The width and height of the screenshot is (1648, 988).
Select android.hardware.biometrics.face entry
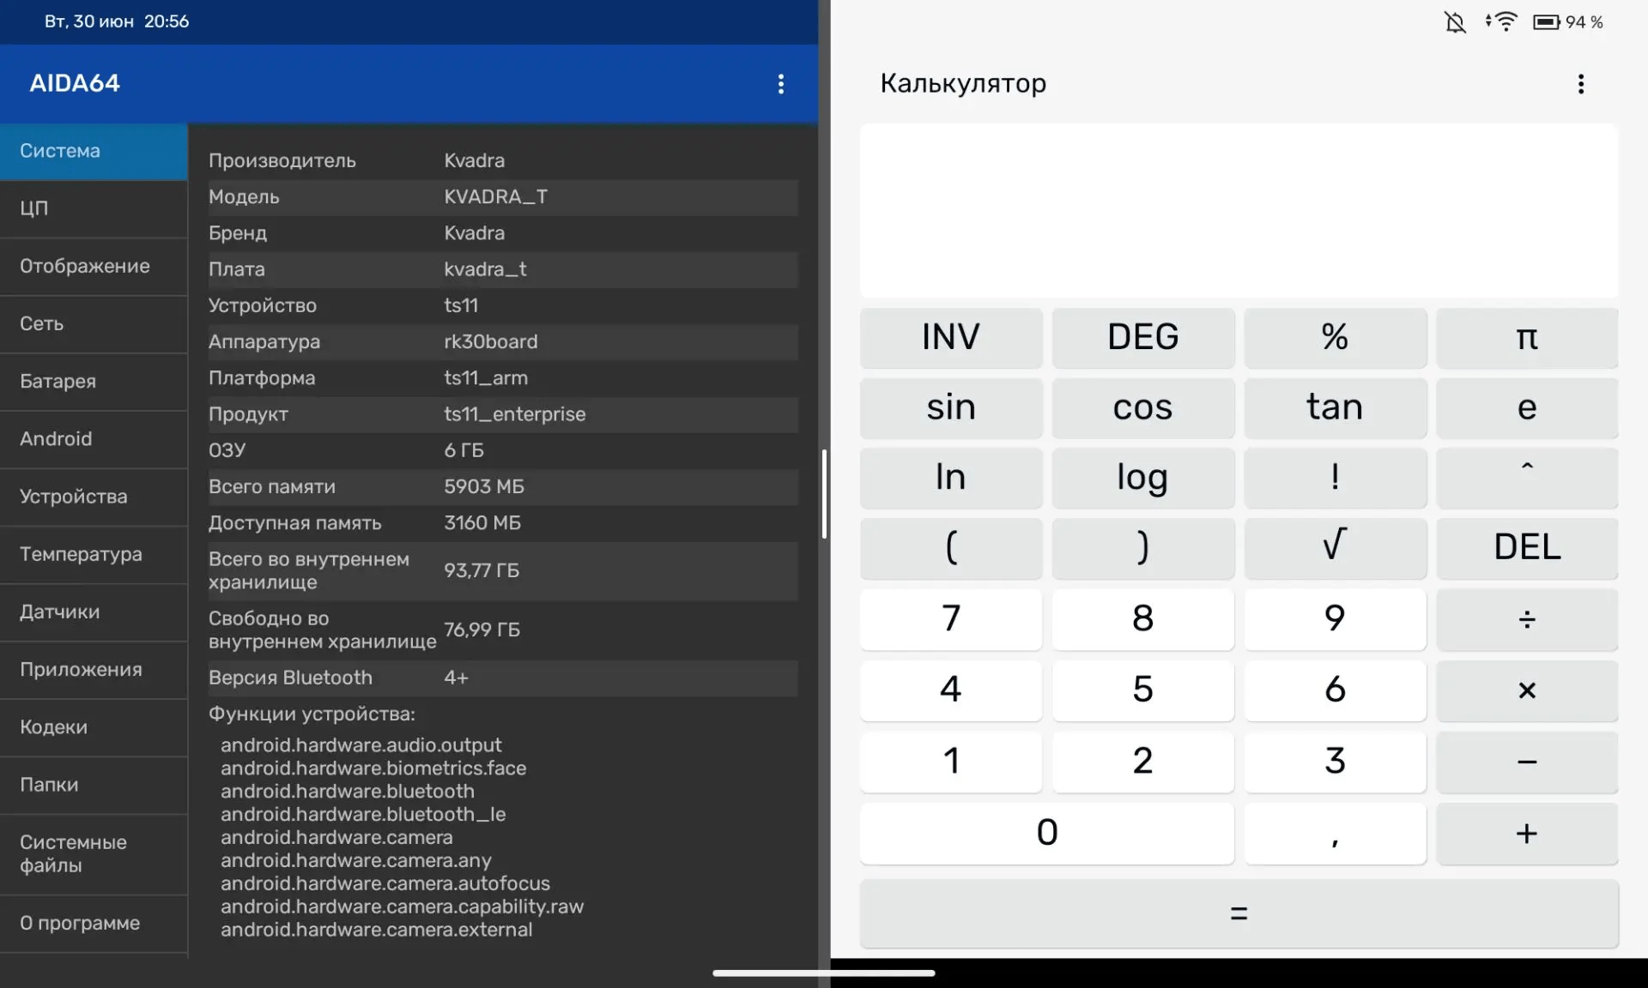coord(373,768)
